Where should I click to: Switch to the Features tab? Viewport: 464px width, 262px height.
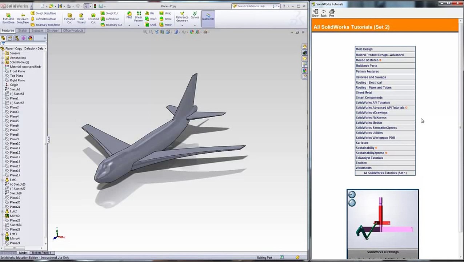[x=8, y=31]
